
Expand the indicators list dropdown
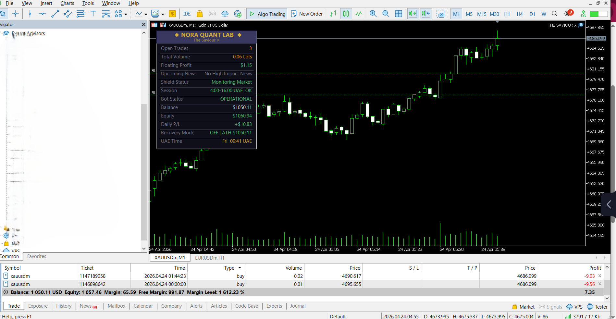tap(146, 14)
